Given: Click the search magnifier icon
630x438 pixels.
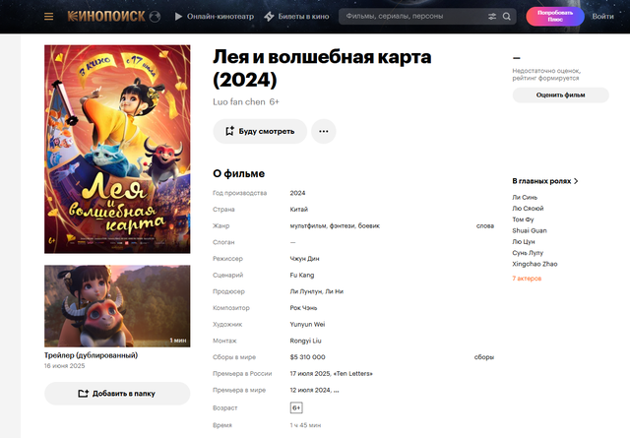Looking at the screenshot, I should tap(507, 17).
